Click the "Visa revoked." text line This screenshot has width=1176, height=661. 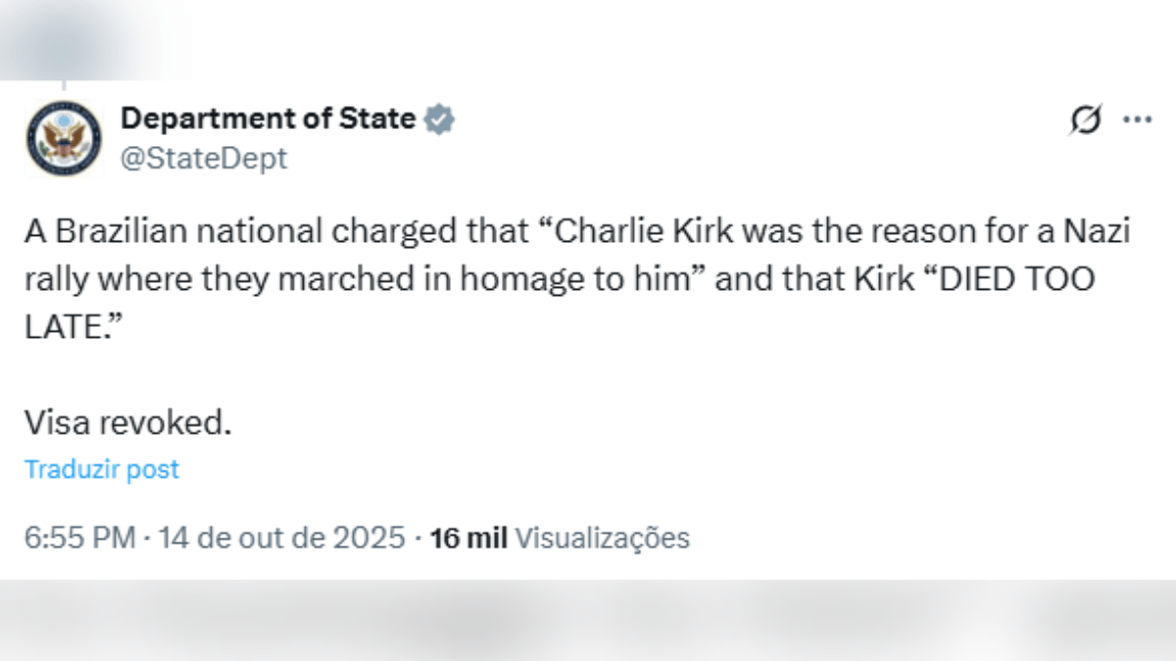pyautogui.click(x=128, y=422)
